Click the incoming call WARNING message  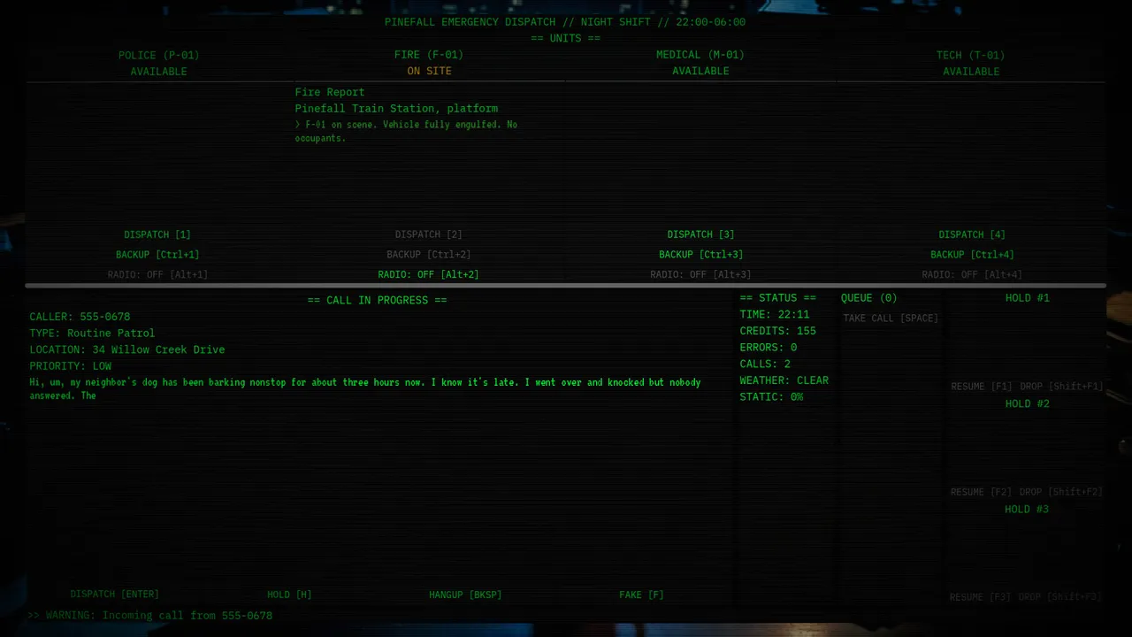click(150, 616)
